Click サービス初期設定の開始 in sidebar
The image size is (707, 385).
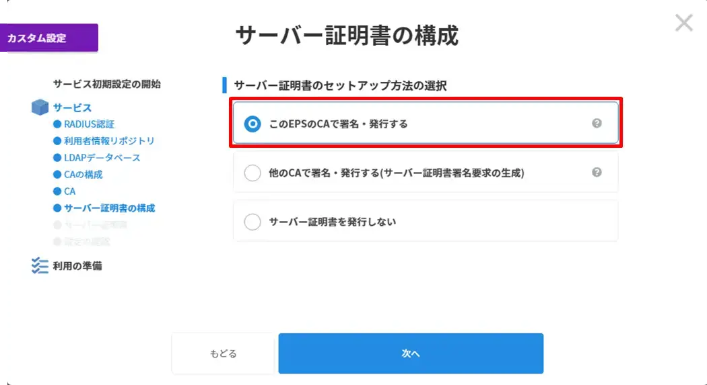106,85
